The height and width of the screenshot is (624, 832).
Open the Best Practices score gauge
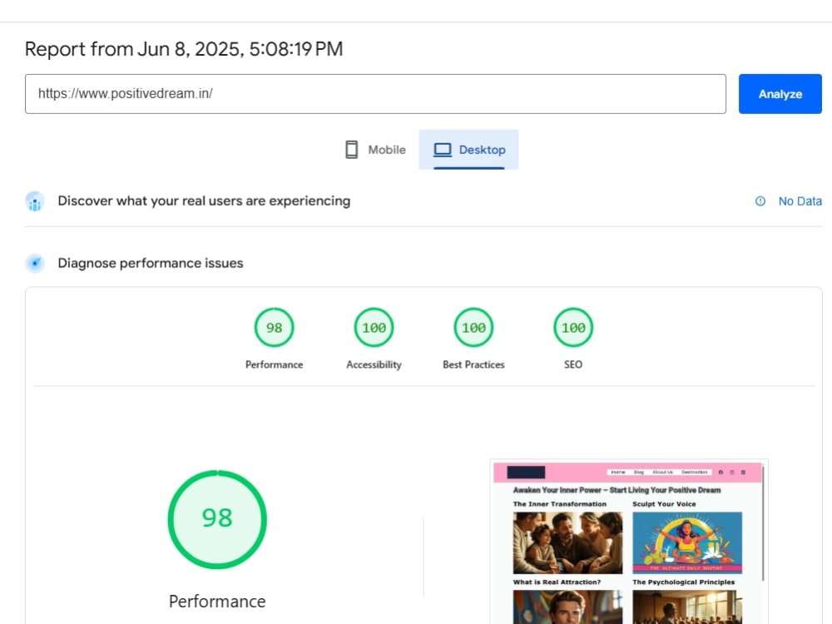473,327
